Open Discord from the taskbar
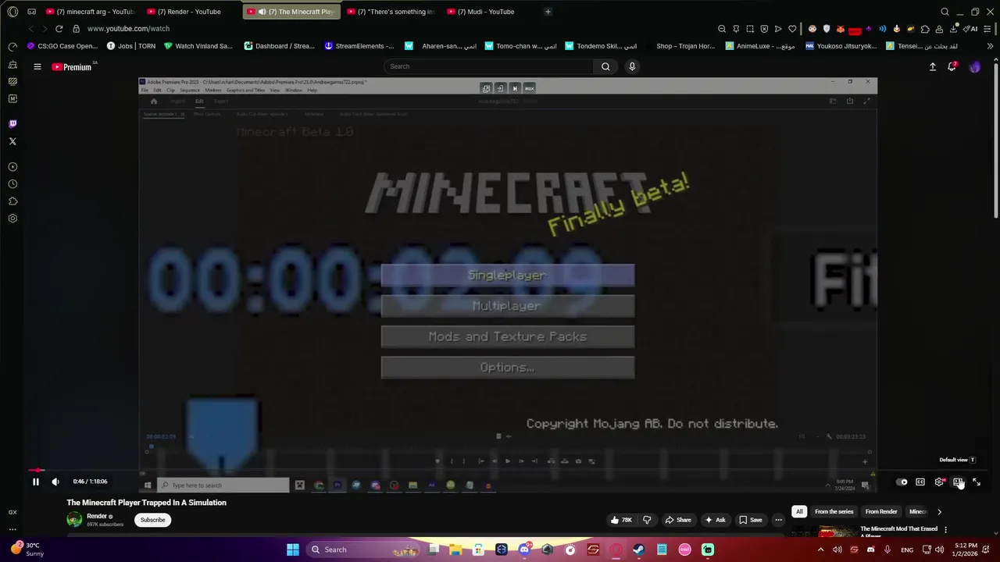 click(x=524, y=550)
